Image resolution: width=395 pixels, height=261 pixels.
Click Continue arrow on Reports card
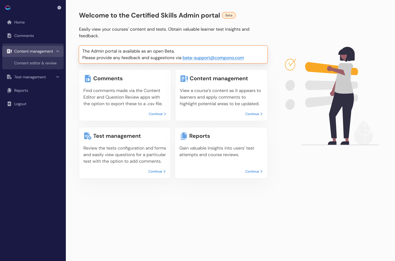click(261, 171)
